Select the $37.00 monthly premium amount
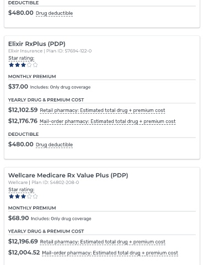Image resolution: width=204 pixels, height=265 pixels. tap(18, 87)
